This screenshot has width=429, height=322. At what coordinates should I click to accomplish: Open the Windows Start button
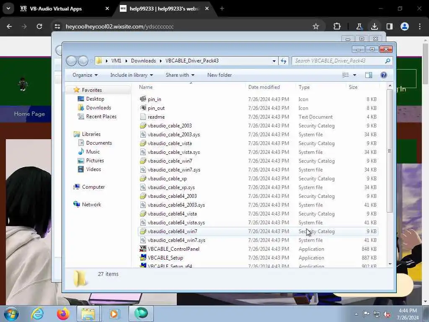pos(11,314)
